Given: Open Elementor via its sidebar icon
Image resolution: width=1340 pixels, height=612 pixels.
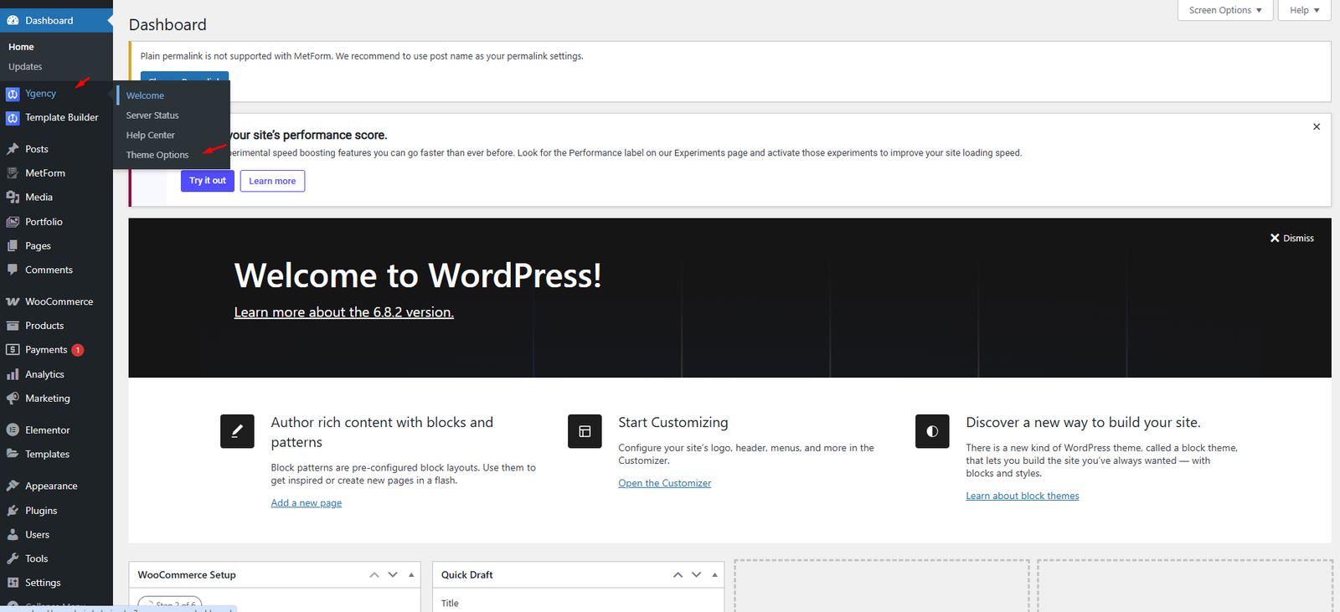Looking at the screenshot, I should point(13,430).
